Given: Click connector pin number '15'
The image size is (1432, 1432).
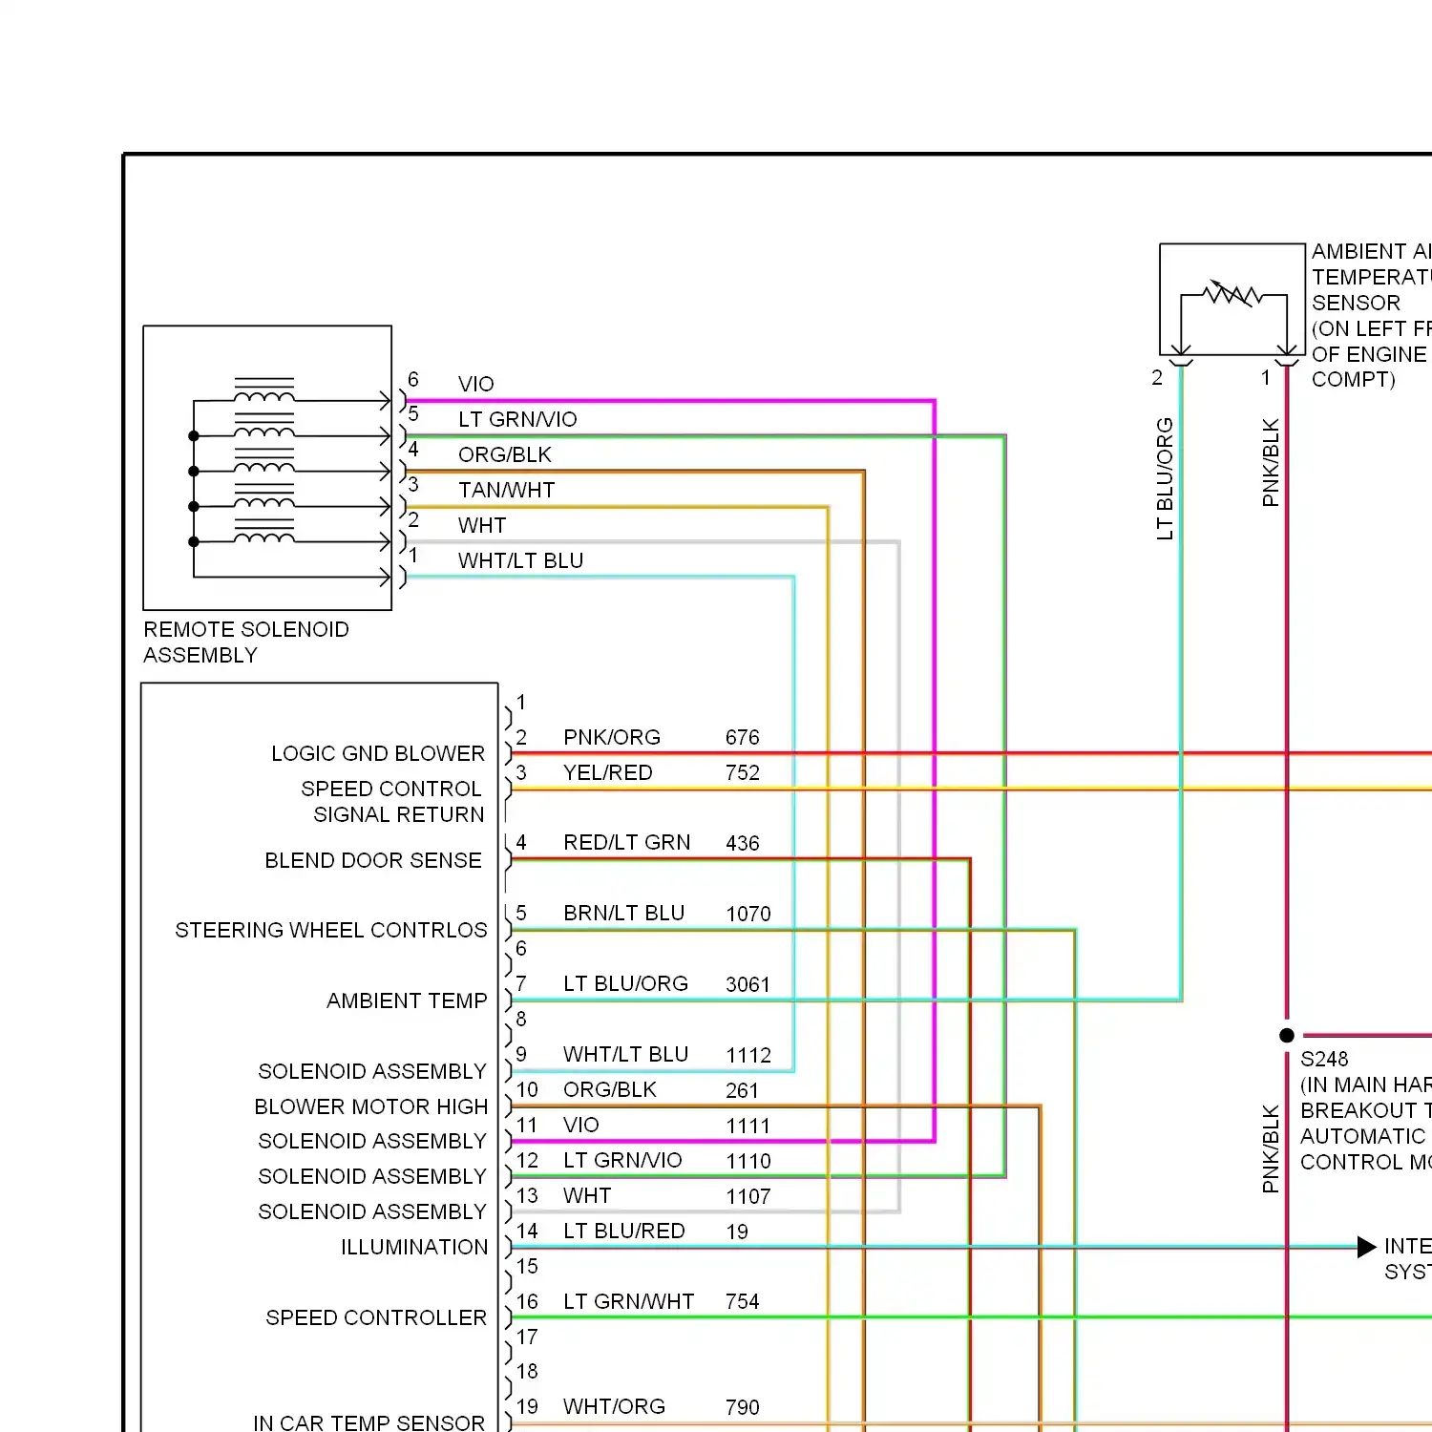Looking at the screenshot, I should point(527,1266).
